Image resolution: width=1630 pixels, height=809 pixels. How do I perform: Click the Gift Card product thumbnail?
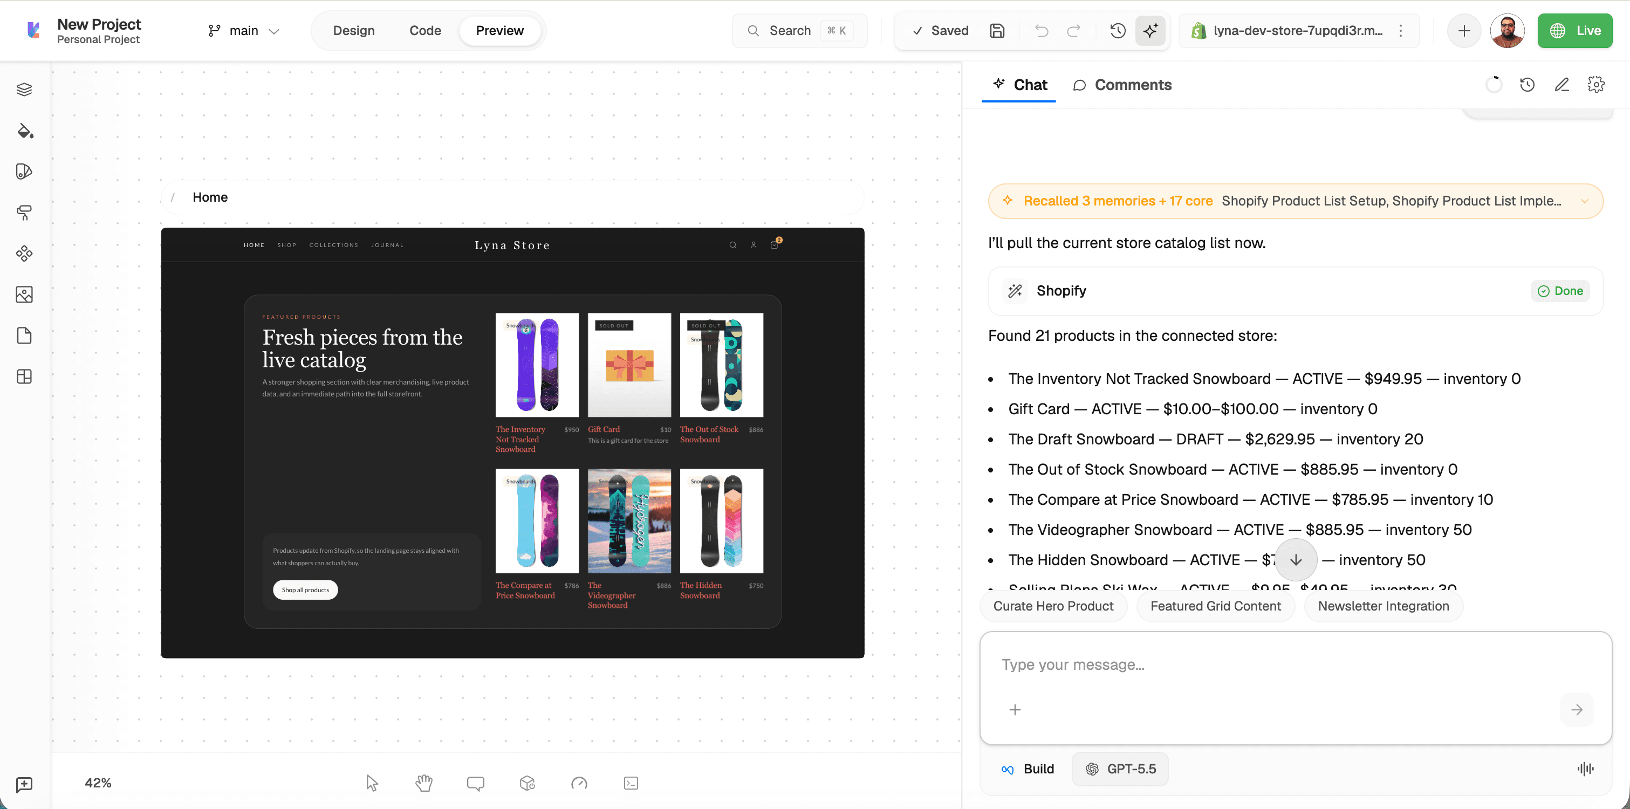click(x=629, y=365)
